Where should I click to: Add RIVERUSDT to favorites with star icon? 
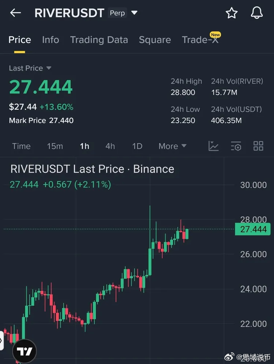[232, 13]
